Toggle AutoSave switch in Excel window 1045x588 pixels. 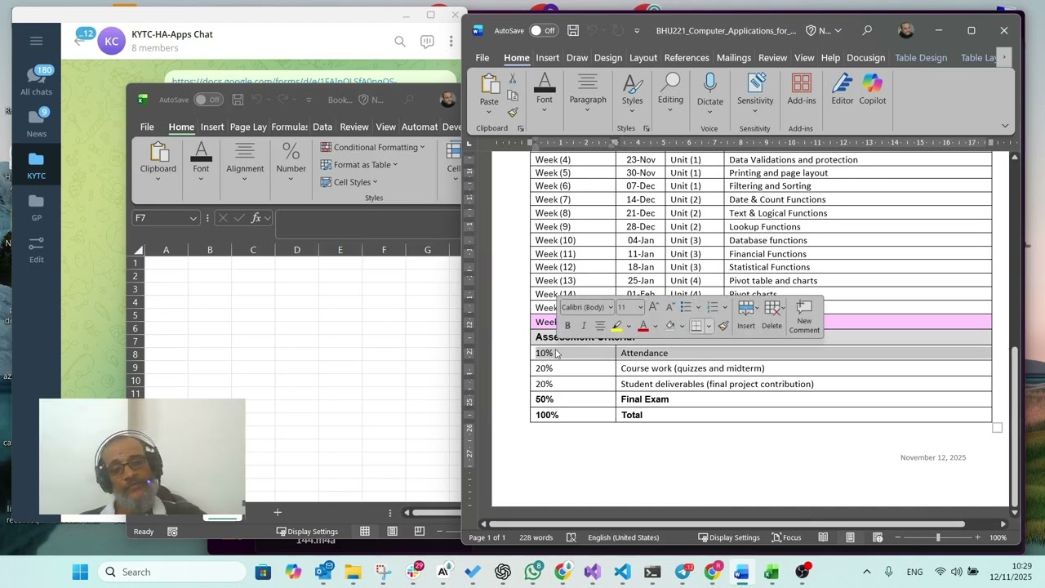208,100
